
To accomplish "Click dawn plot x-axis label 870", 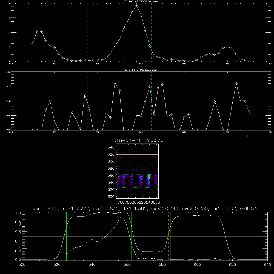I will point(270,64).
